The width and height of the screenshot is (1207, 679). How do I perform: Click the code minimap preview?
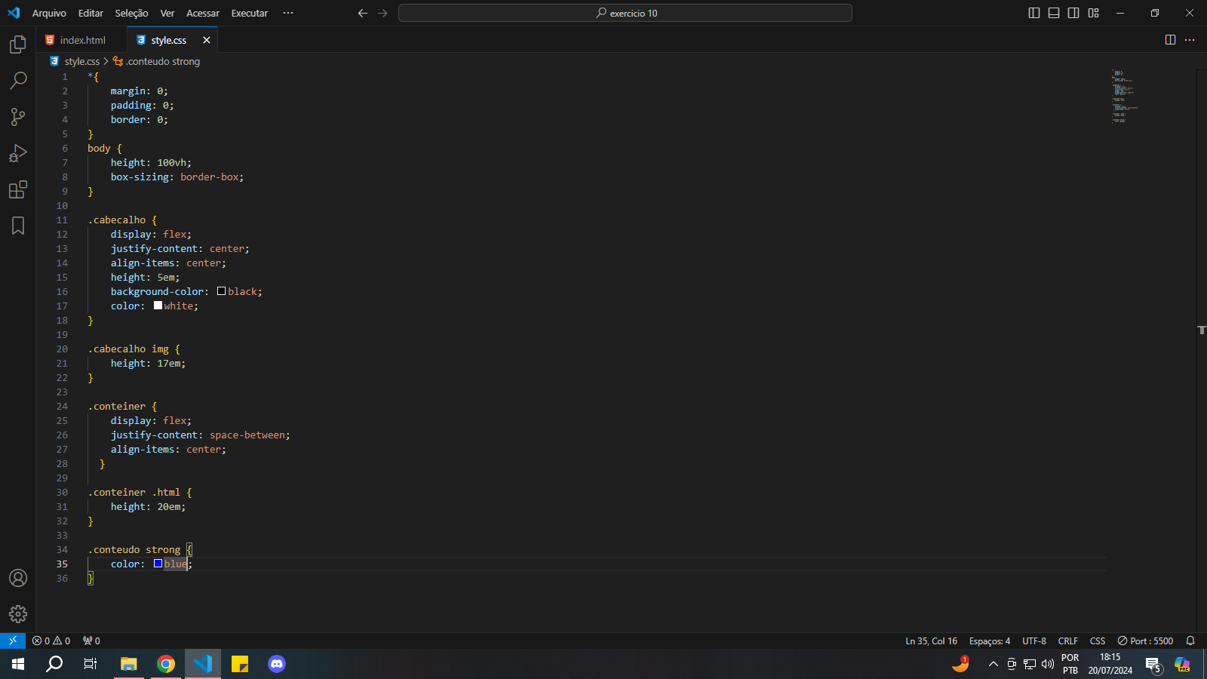(x=1124, y=97)
